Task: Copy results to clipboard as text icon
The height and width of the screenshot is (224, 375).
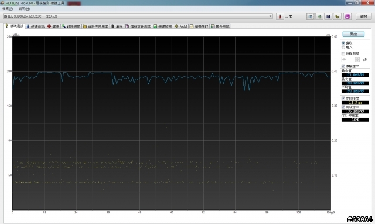Action: (311, 16)
